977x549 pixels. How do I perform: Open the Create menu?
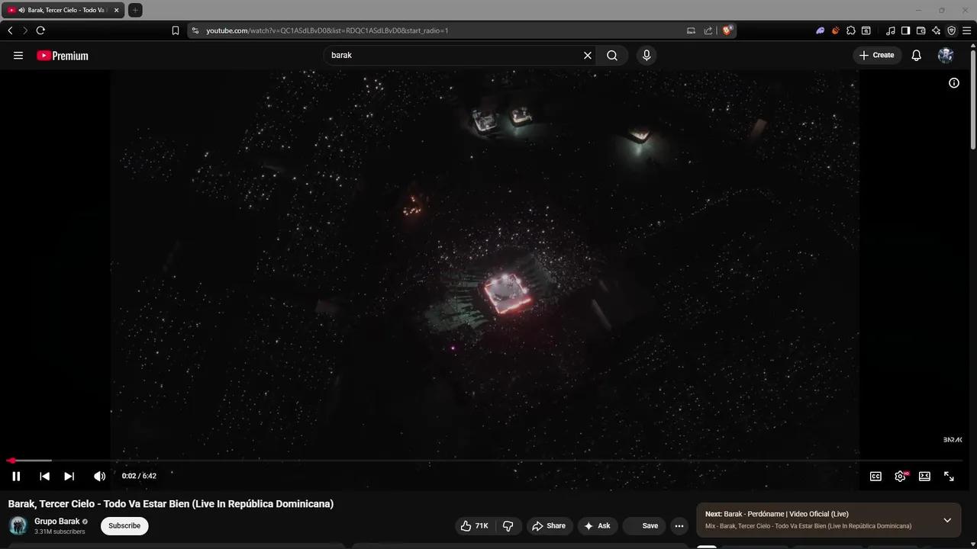point(876,56)
